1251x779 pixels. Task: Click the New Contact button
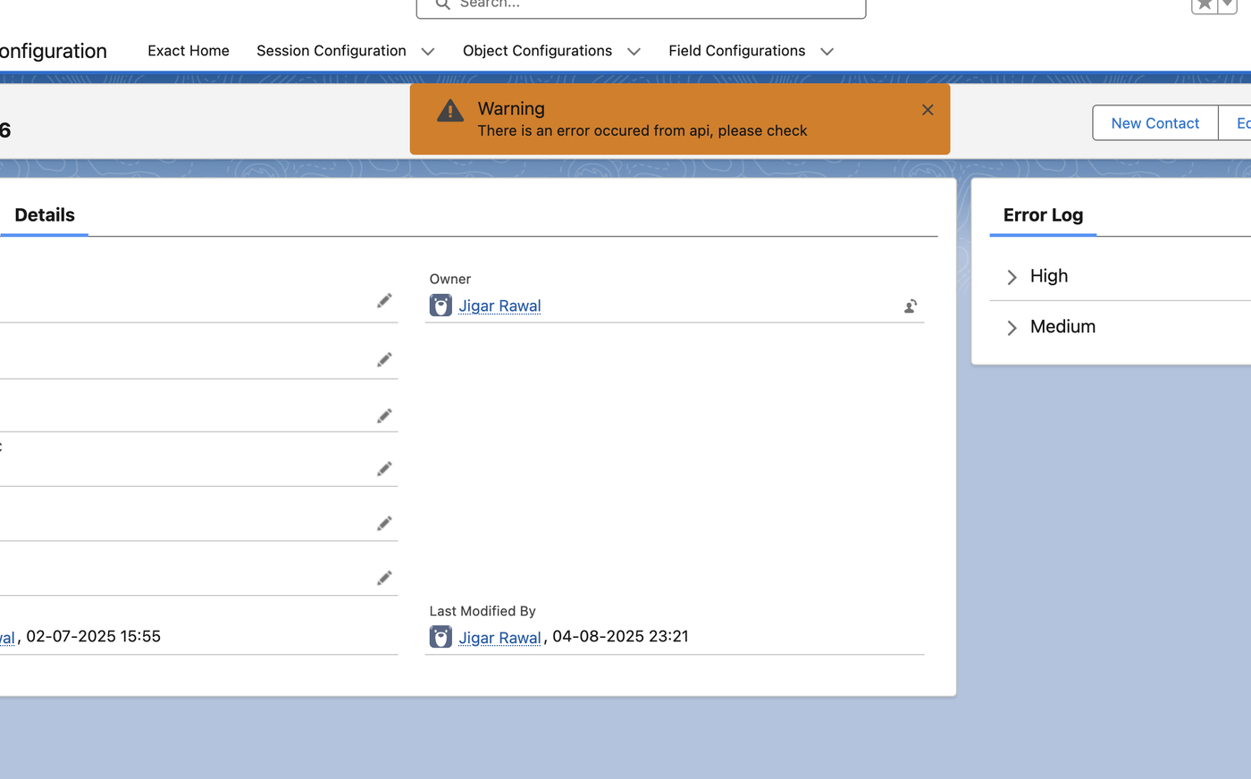coord(1155,123)
